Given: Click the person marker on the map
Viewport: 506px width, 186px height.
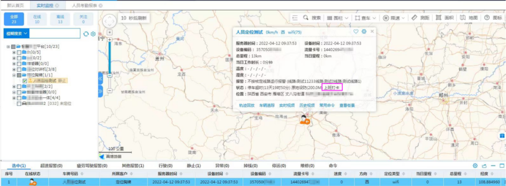Looking at the screenshot, I should (x=305, y=119).
